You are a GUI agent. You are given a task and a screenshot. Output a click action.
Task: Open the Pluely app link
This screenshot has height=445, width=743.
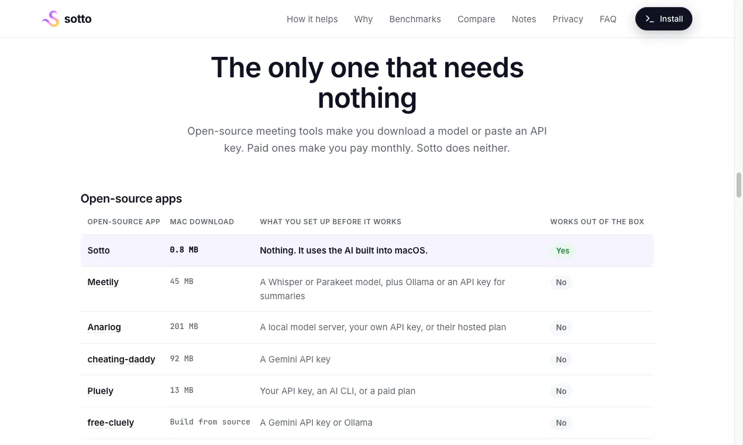pos(100,391)
